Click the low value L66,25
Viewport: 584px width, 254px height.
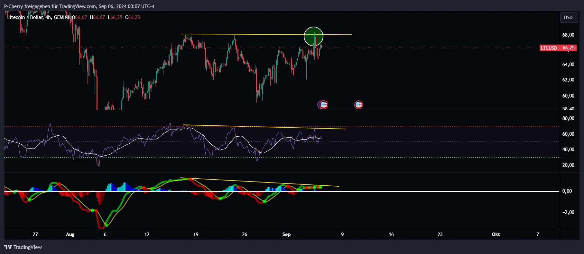[115, 17]
